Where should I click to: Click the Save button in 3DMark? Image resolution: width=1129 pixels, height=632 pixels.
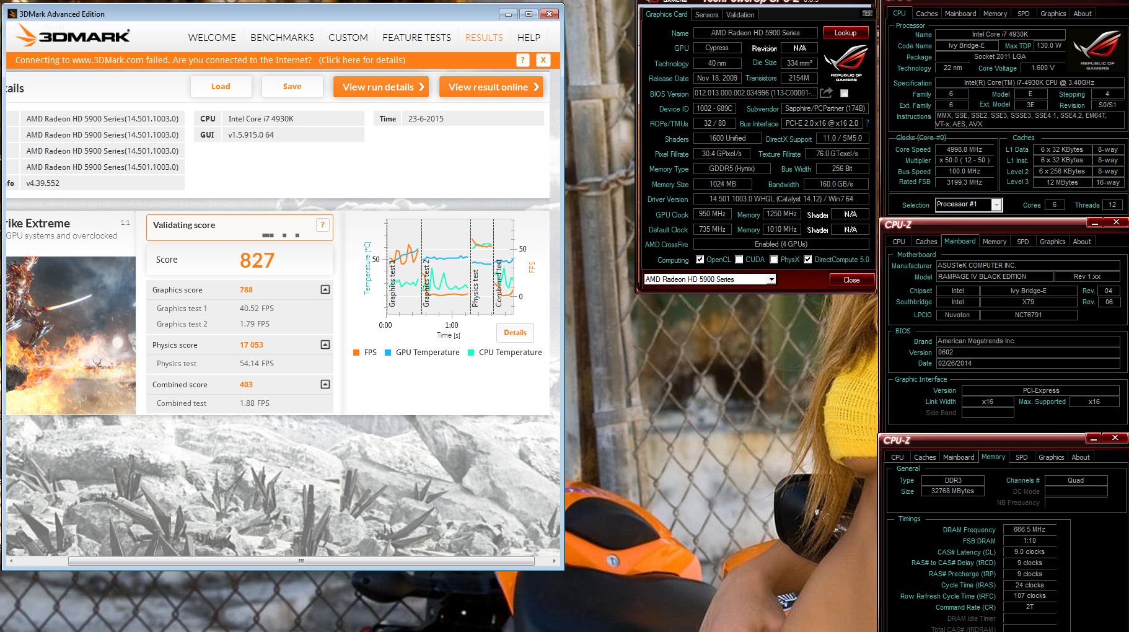[292, 87]
